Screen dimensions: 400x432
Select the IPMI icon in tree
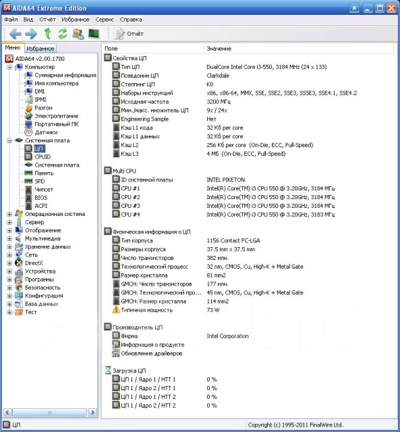pos(28,100)
